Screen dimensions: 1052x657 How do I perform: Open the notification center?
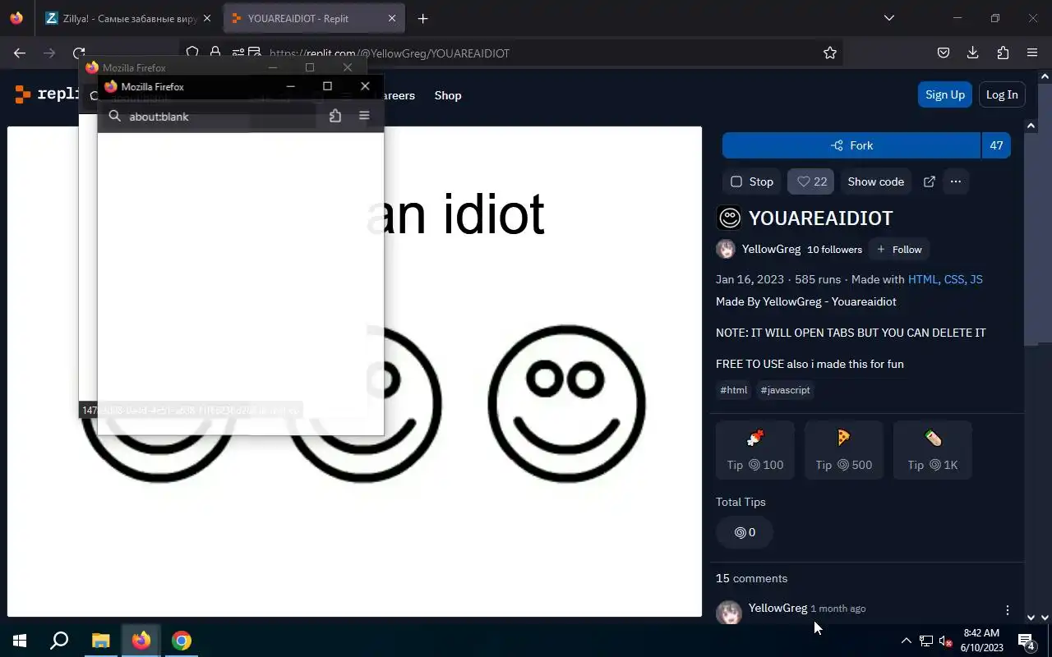1027,641
